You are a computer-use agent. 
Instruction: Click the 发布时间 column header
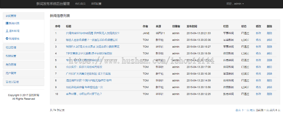pos(192,26)
